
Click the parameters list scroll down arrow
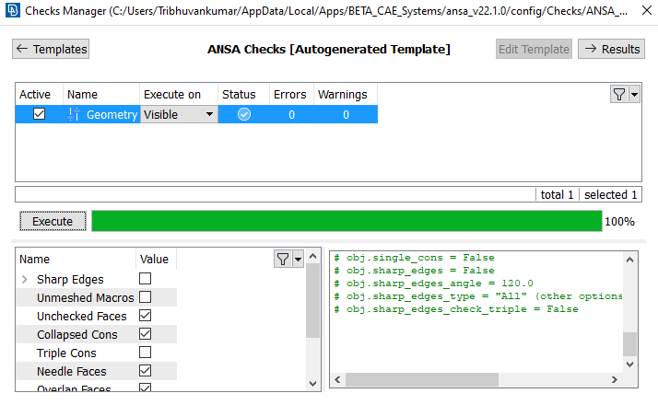pos(312,383)
